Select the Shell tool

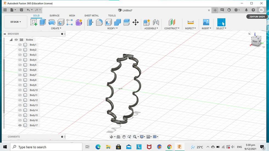[x=108, y=22]
